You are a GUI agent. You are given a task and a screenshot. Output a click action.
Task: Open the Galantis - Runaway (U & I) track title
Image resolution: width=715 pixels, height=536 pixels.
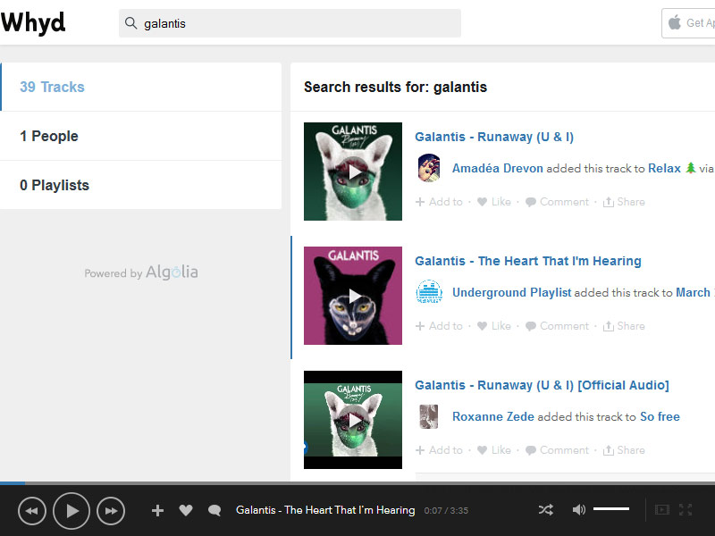(x=494, y=137)
